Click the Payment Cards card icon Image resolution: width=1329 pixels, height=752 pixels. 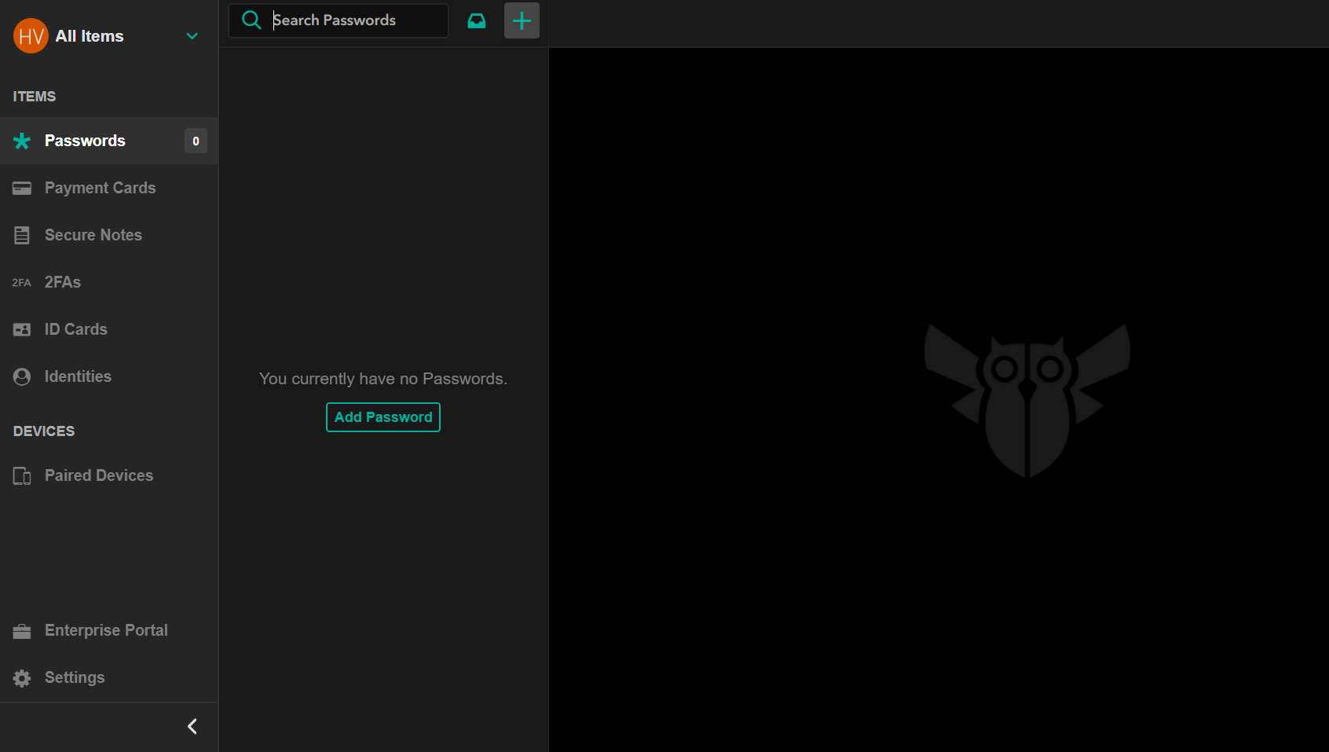tap(22, 189)
